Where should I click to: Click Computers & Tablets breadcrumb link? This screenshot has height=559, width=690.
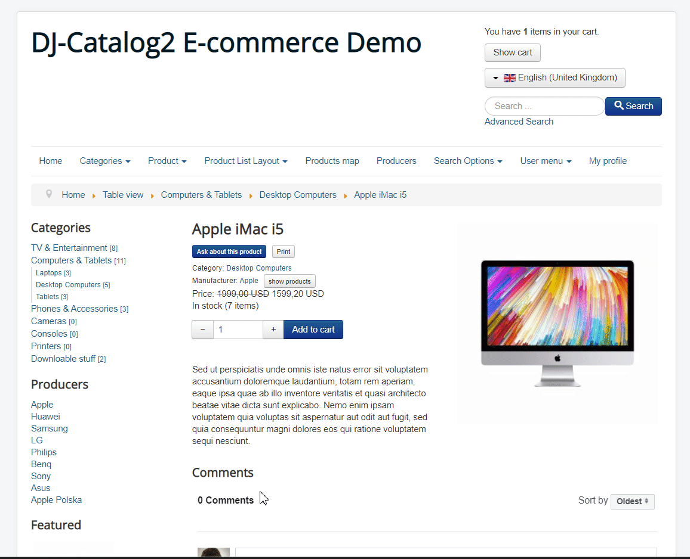coord(201,195)
